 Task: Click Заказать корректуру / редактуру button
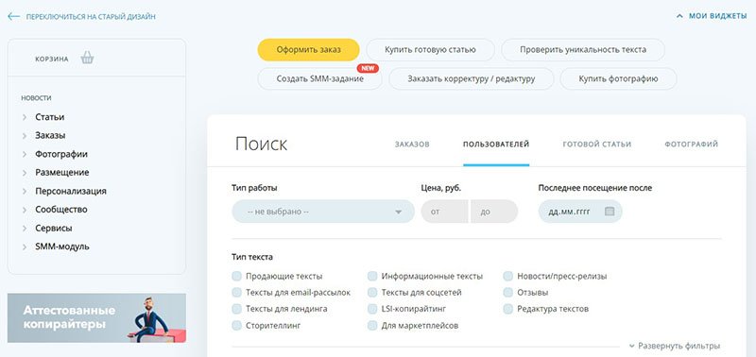(472, 78)
